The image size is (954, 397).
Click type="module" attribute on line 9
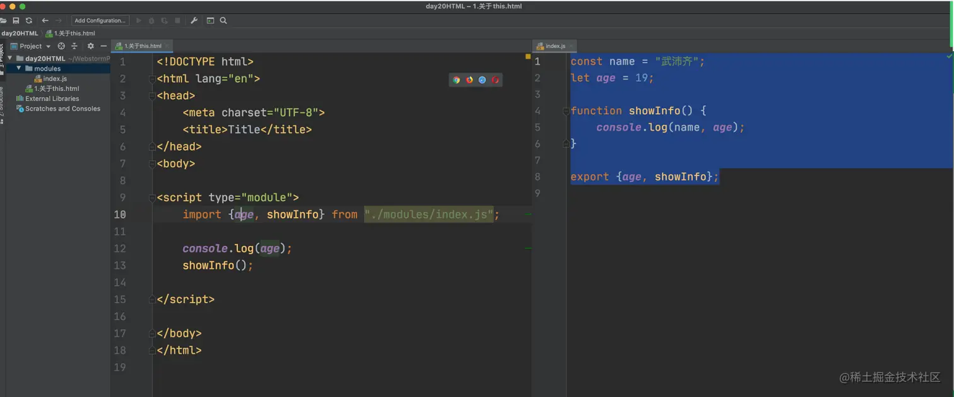(x=250, y=198)
